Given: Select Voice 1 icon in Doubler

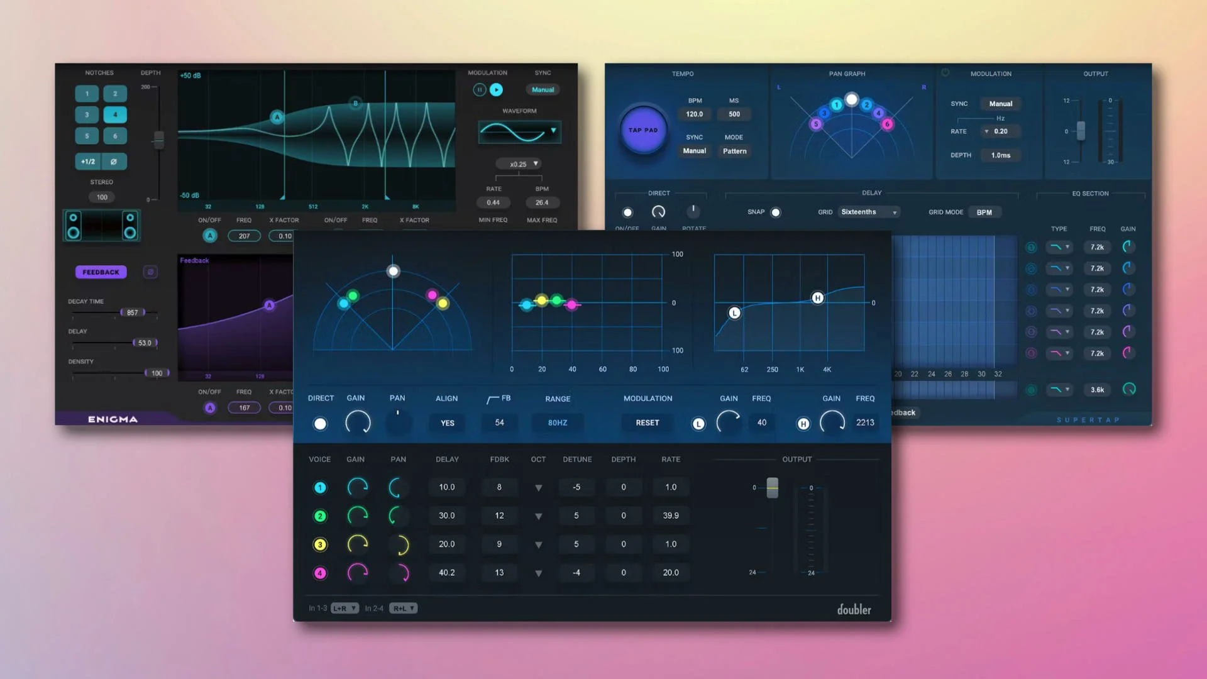Looking at the screenshot, I should 320,487.
